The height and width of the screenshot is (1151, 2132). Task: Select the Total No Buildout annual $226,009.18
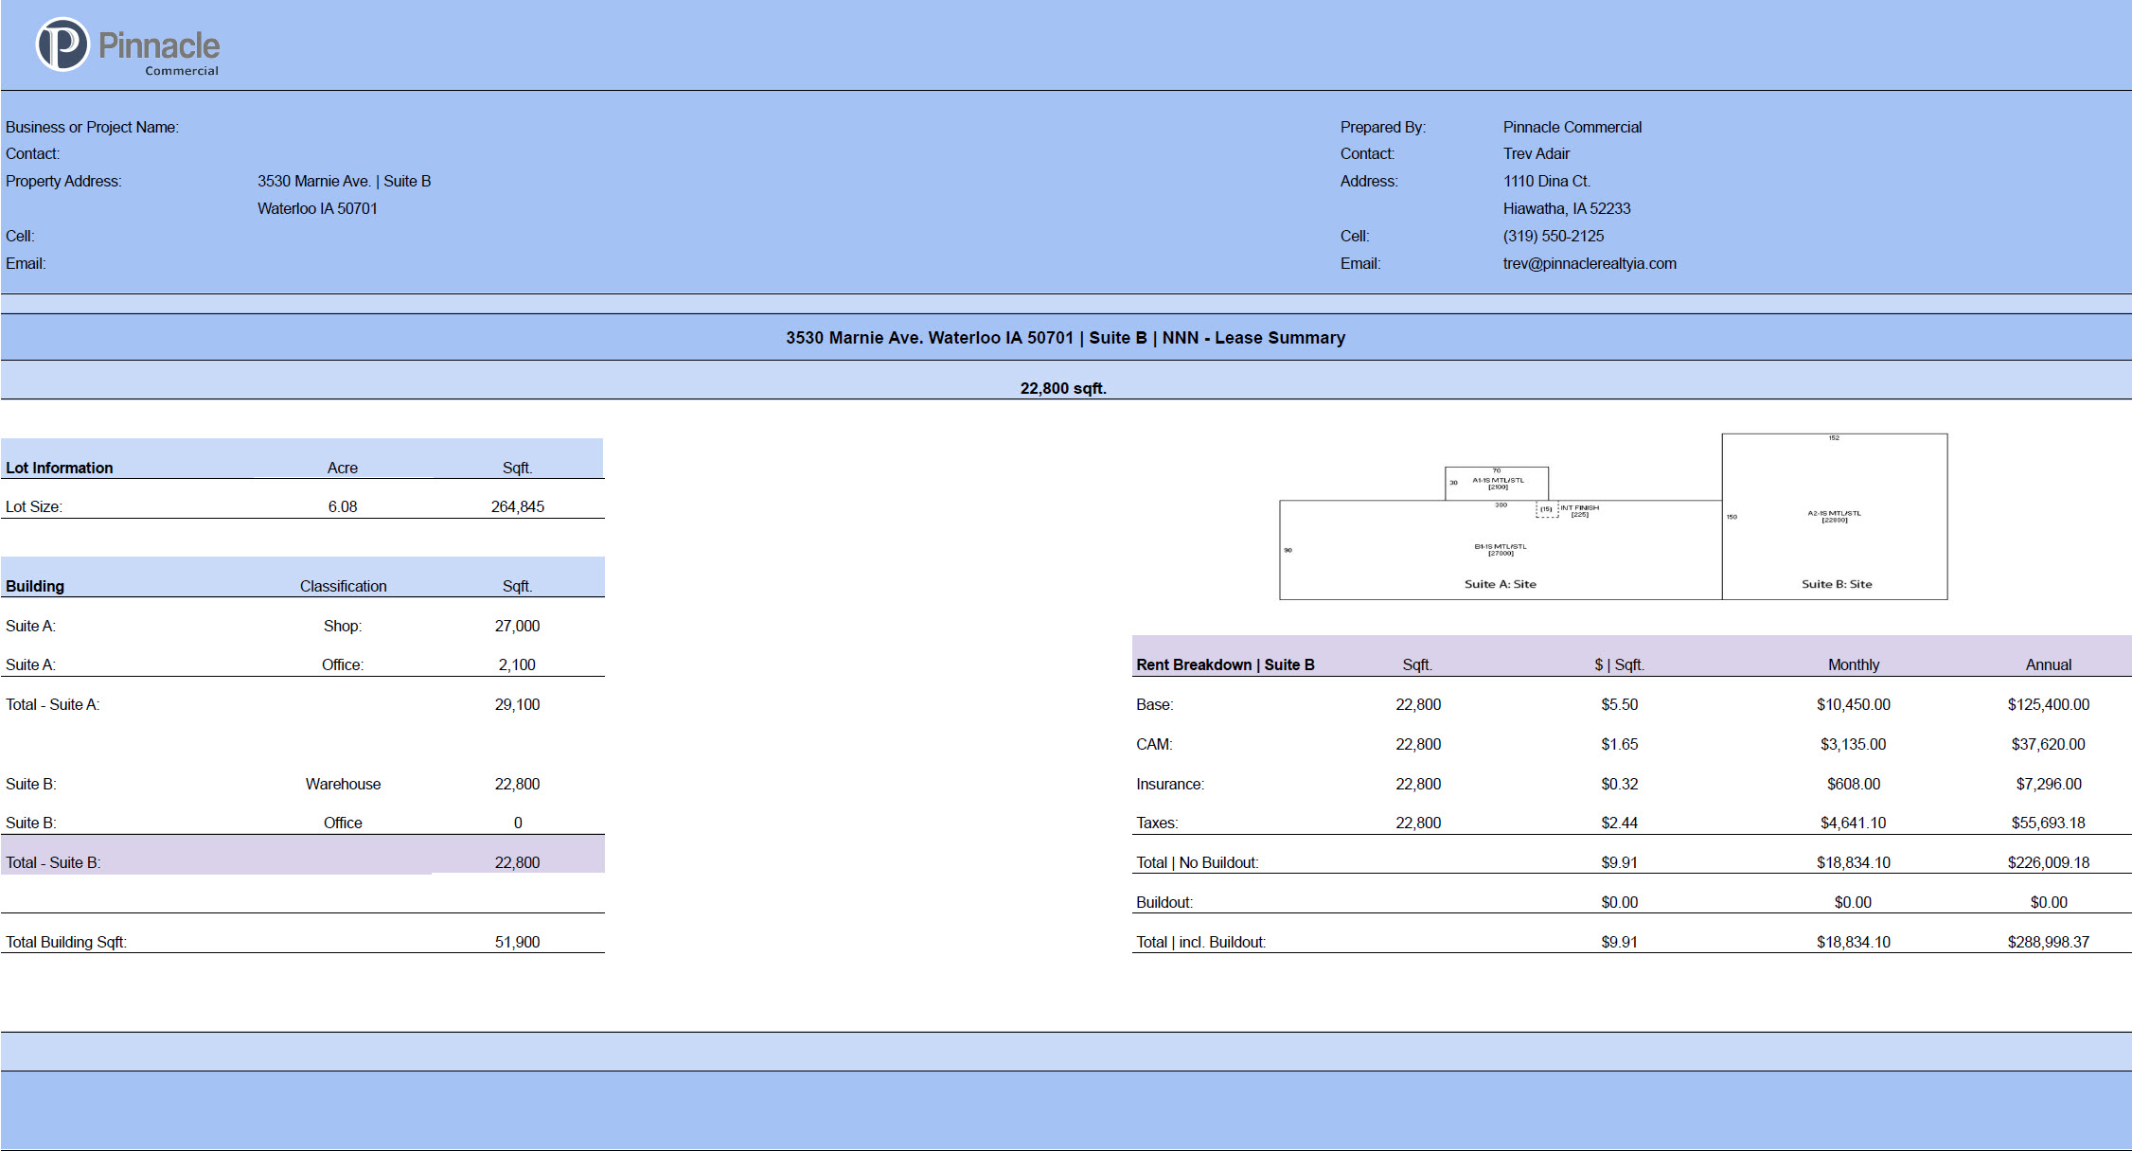(2049, 862)
